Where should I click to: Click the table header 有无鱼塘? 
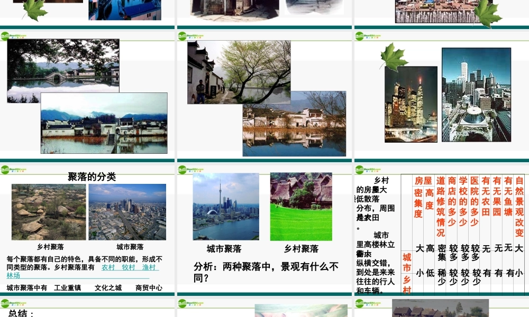(508, 196)
